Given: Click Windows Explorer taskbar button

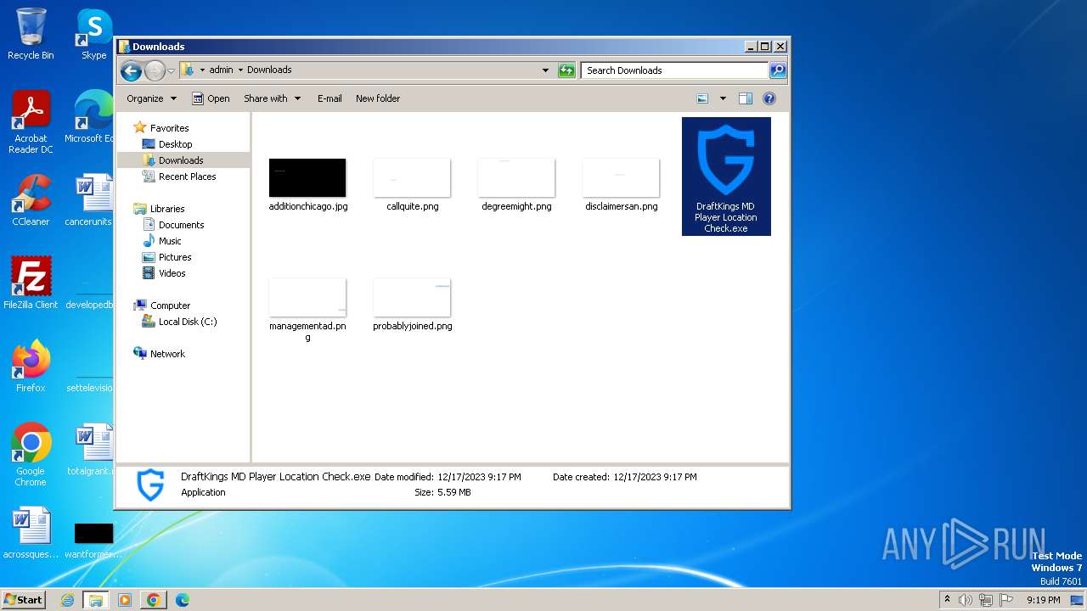Looking at the screenshot, I should pyautogui.click(x=96, y=600).
